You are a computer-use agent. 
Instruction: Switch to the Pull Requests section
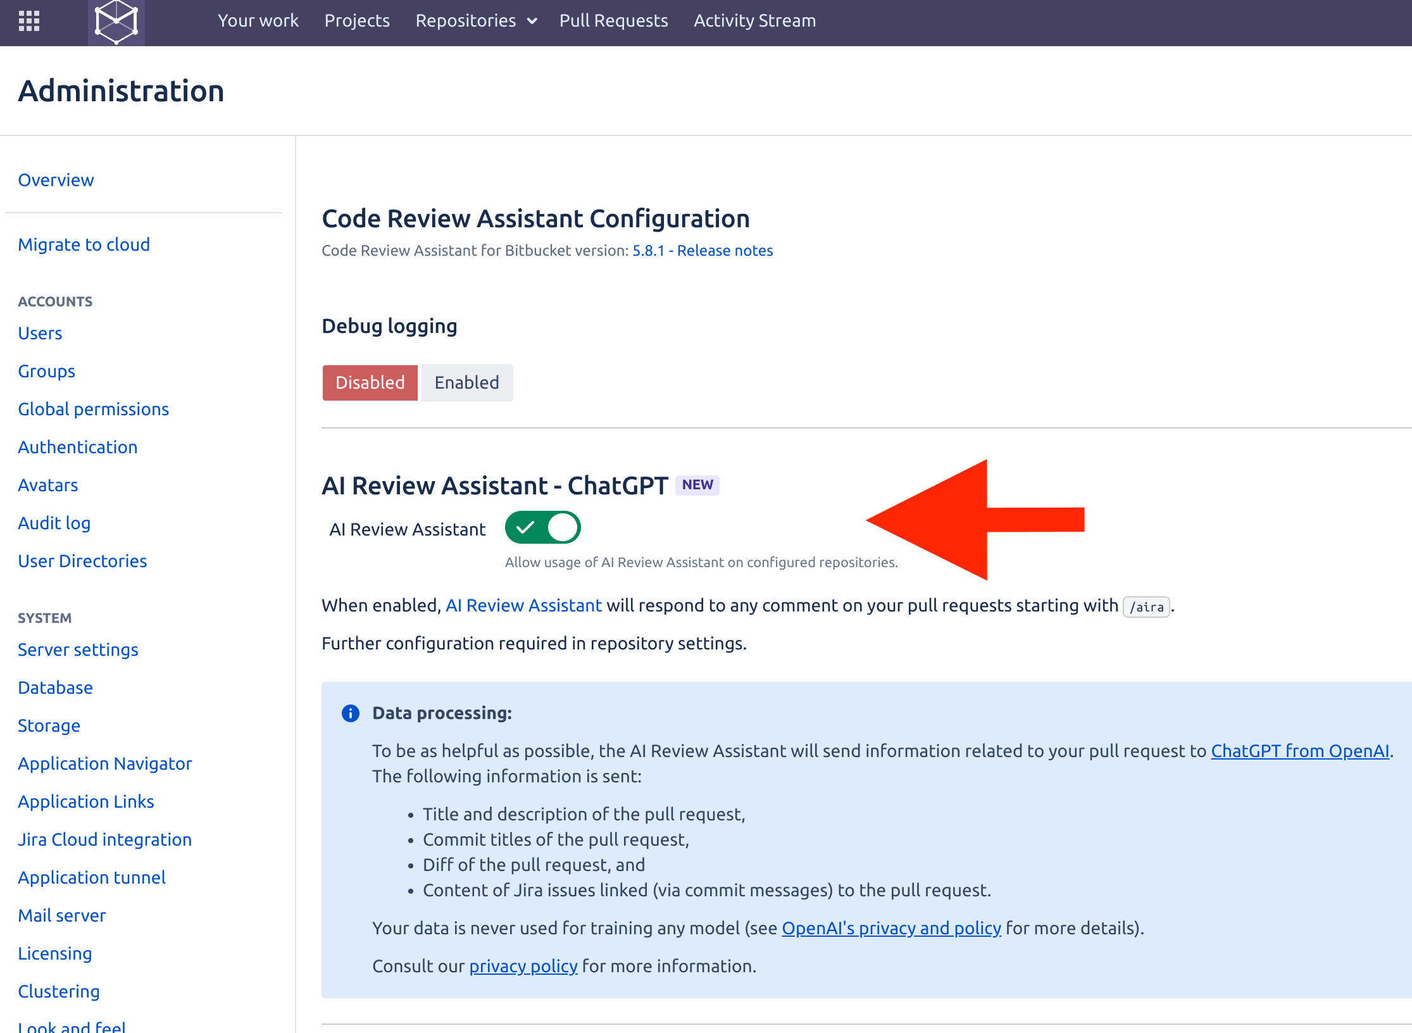coord(613,20)
